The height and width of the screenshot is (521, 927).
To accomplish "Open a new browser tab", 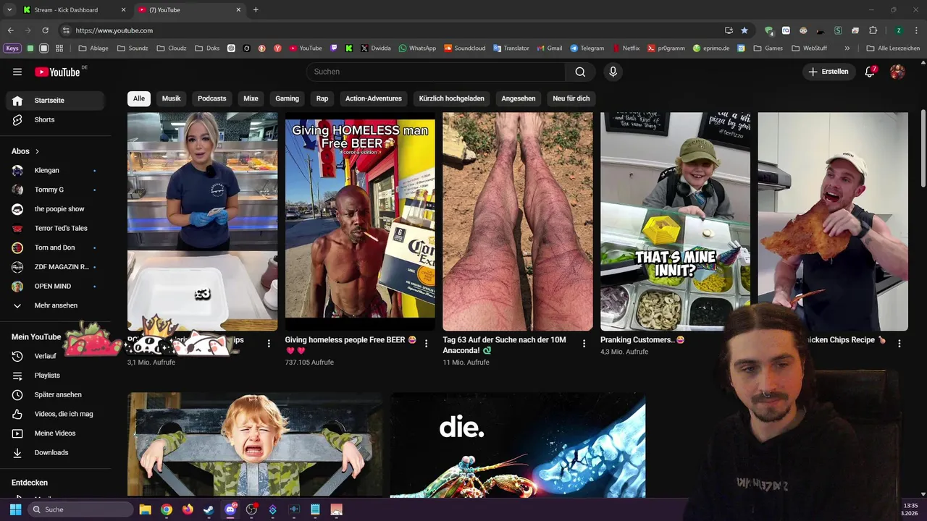I will 256,10.
